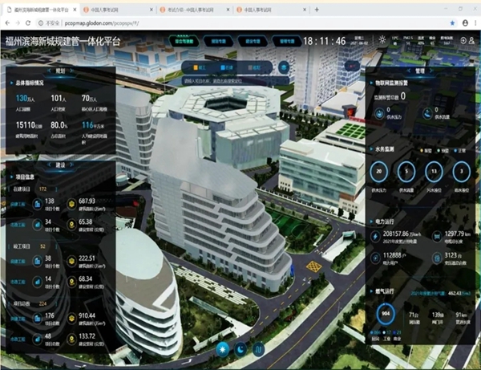Click the yellow area icon beside 222.51
481x370 pixels.
[x=71, y=262]
